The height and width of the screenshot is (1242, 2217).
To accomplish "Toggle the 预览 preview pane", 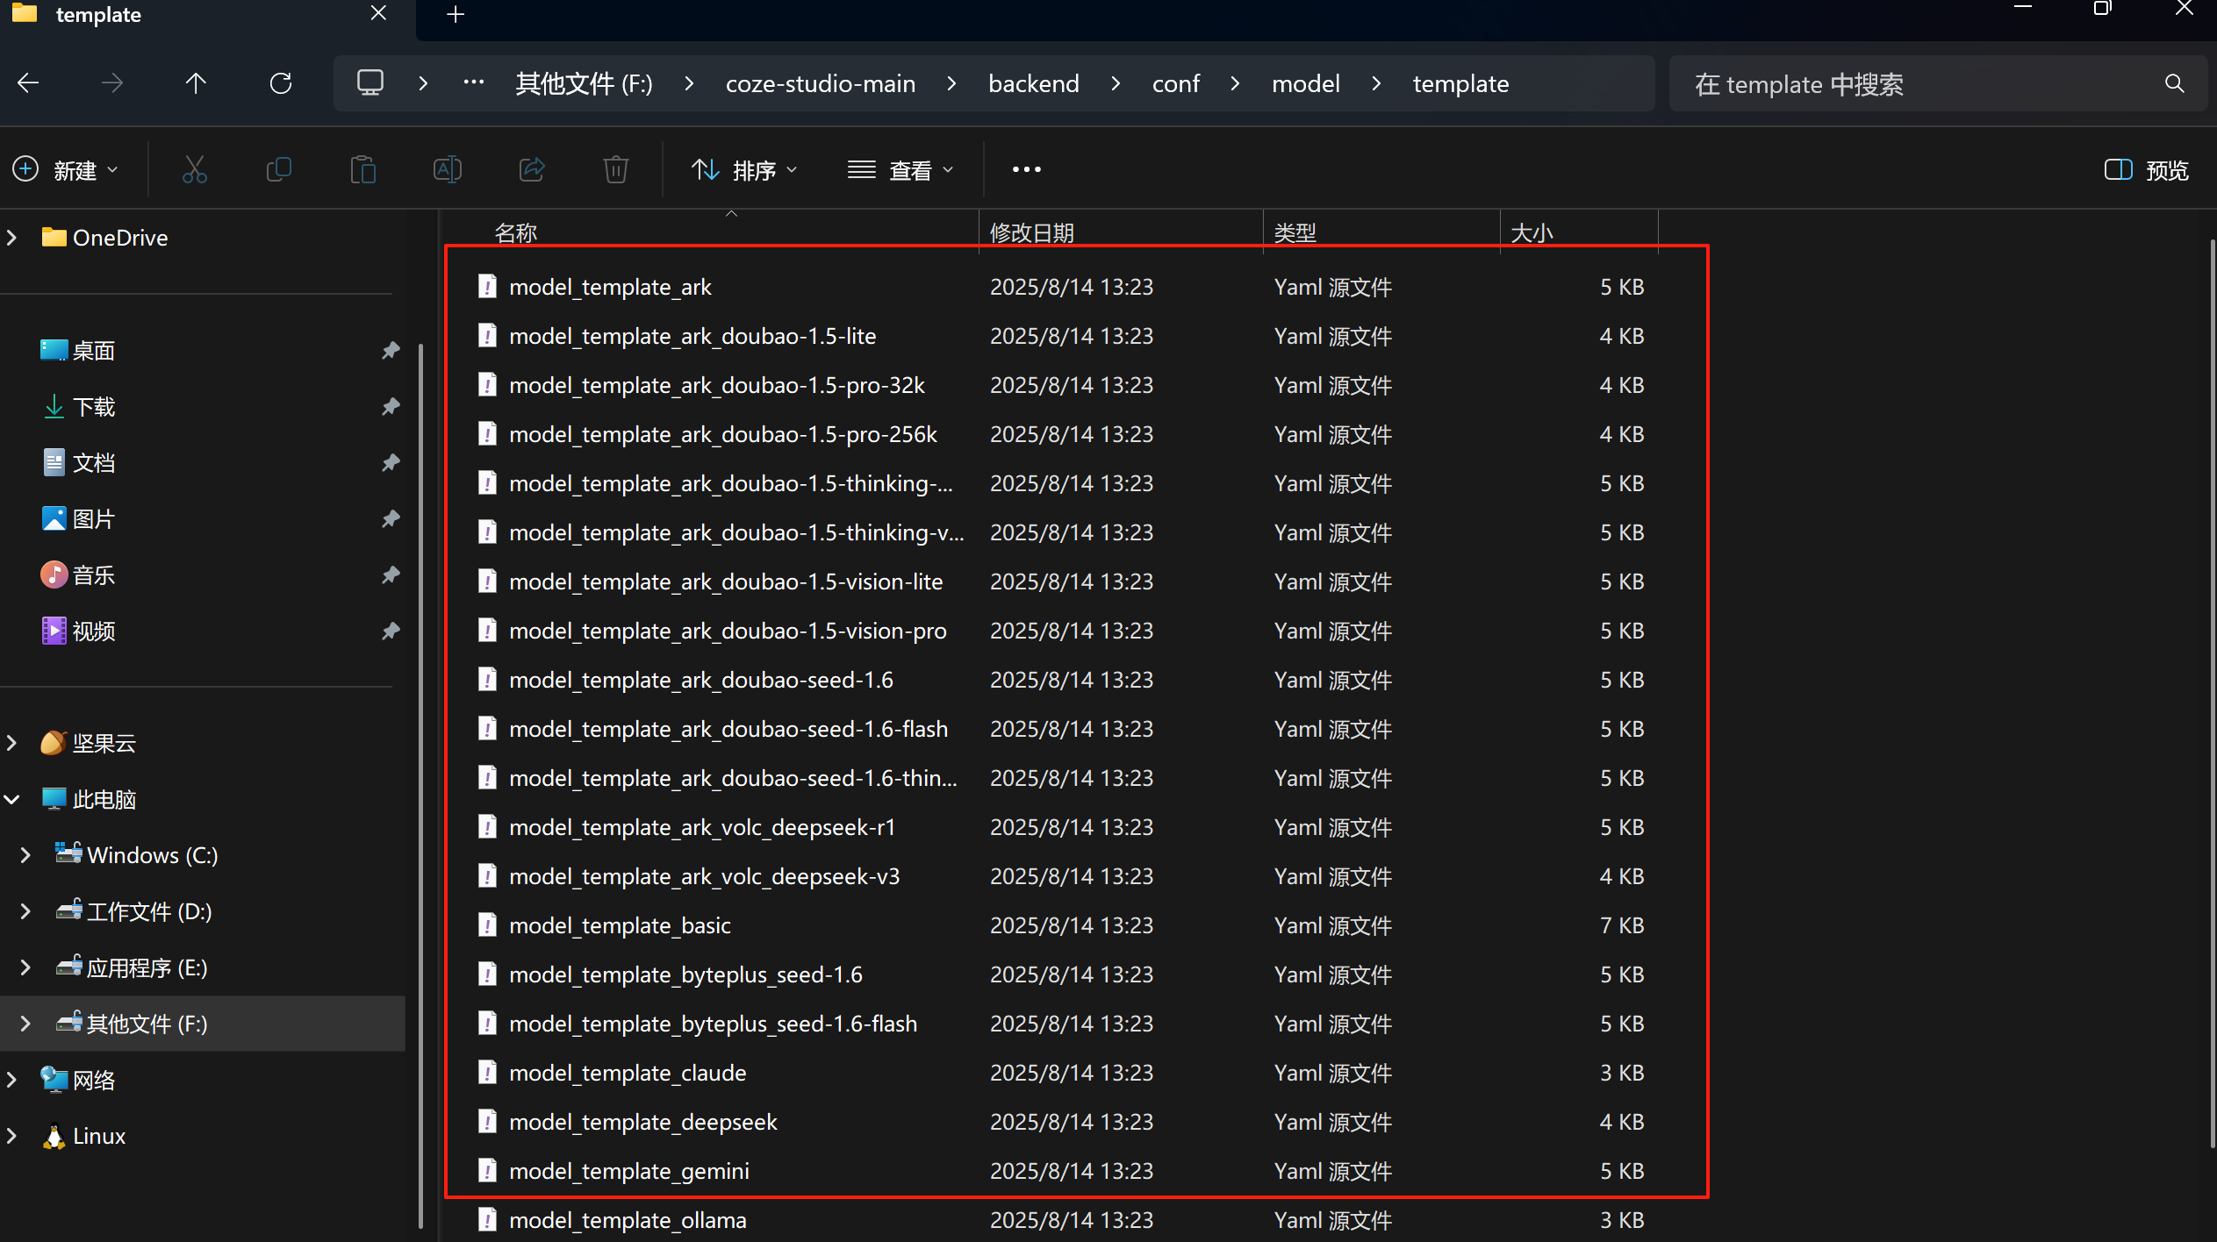I will pyautogui.click(x=2147, y=169).
